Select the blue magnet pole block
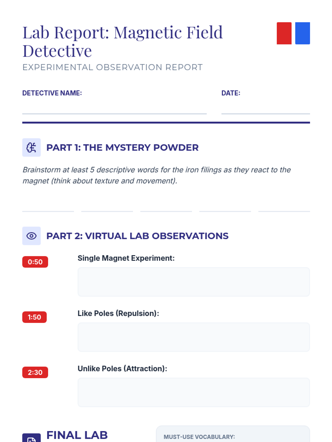The image size is (332, 442). (302, 33)
